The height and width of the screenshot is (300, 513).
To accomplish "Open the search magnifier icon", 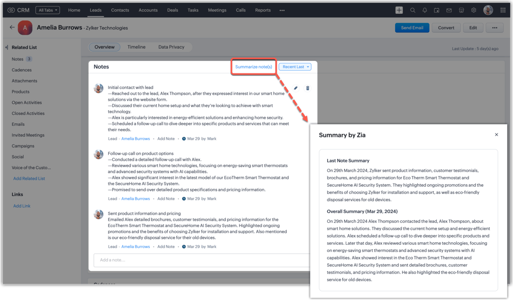I will (412, 10).
